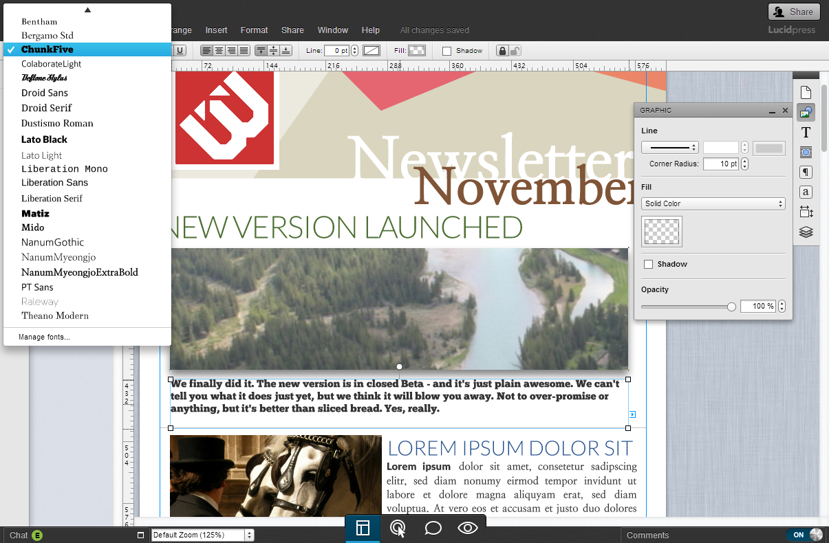This screenshot has height=543, width=829.
Task: Open the Share menu in menu bar
Action: tap(292, 30)
